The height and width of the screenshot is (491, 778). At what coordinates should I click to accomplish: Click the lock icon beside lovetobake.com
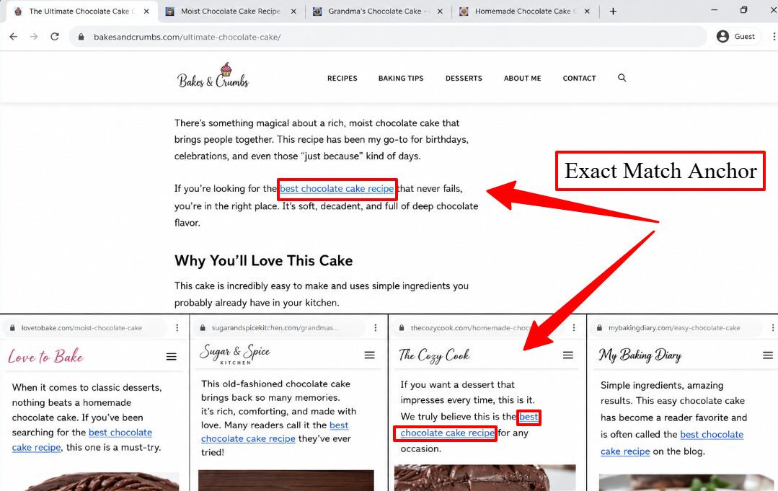(x=12, y=328)
